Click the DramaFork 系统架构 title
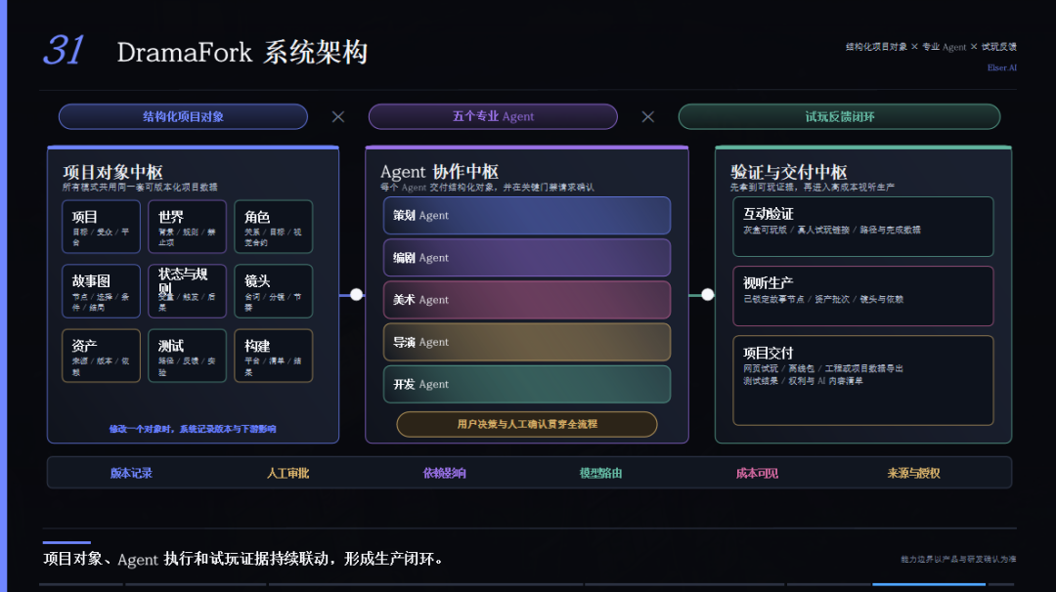The height and width of the screenshot is (592, 1056). (x=242, y=53)
